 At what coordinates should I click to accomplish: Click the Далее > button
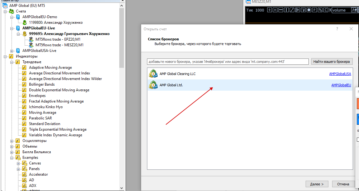(x=317, y=184)
